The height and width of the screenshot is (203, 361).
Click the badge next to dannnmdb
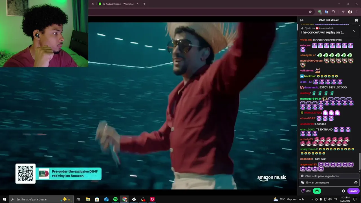click(x=302, y=87)
